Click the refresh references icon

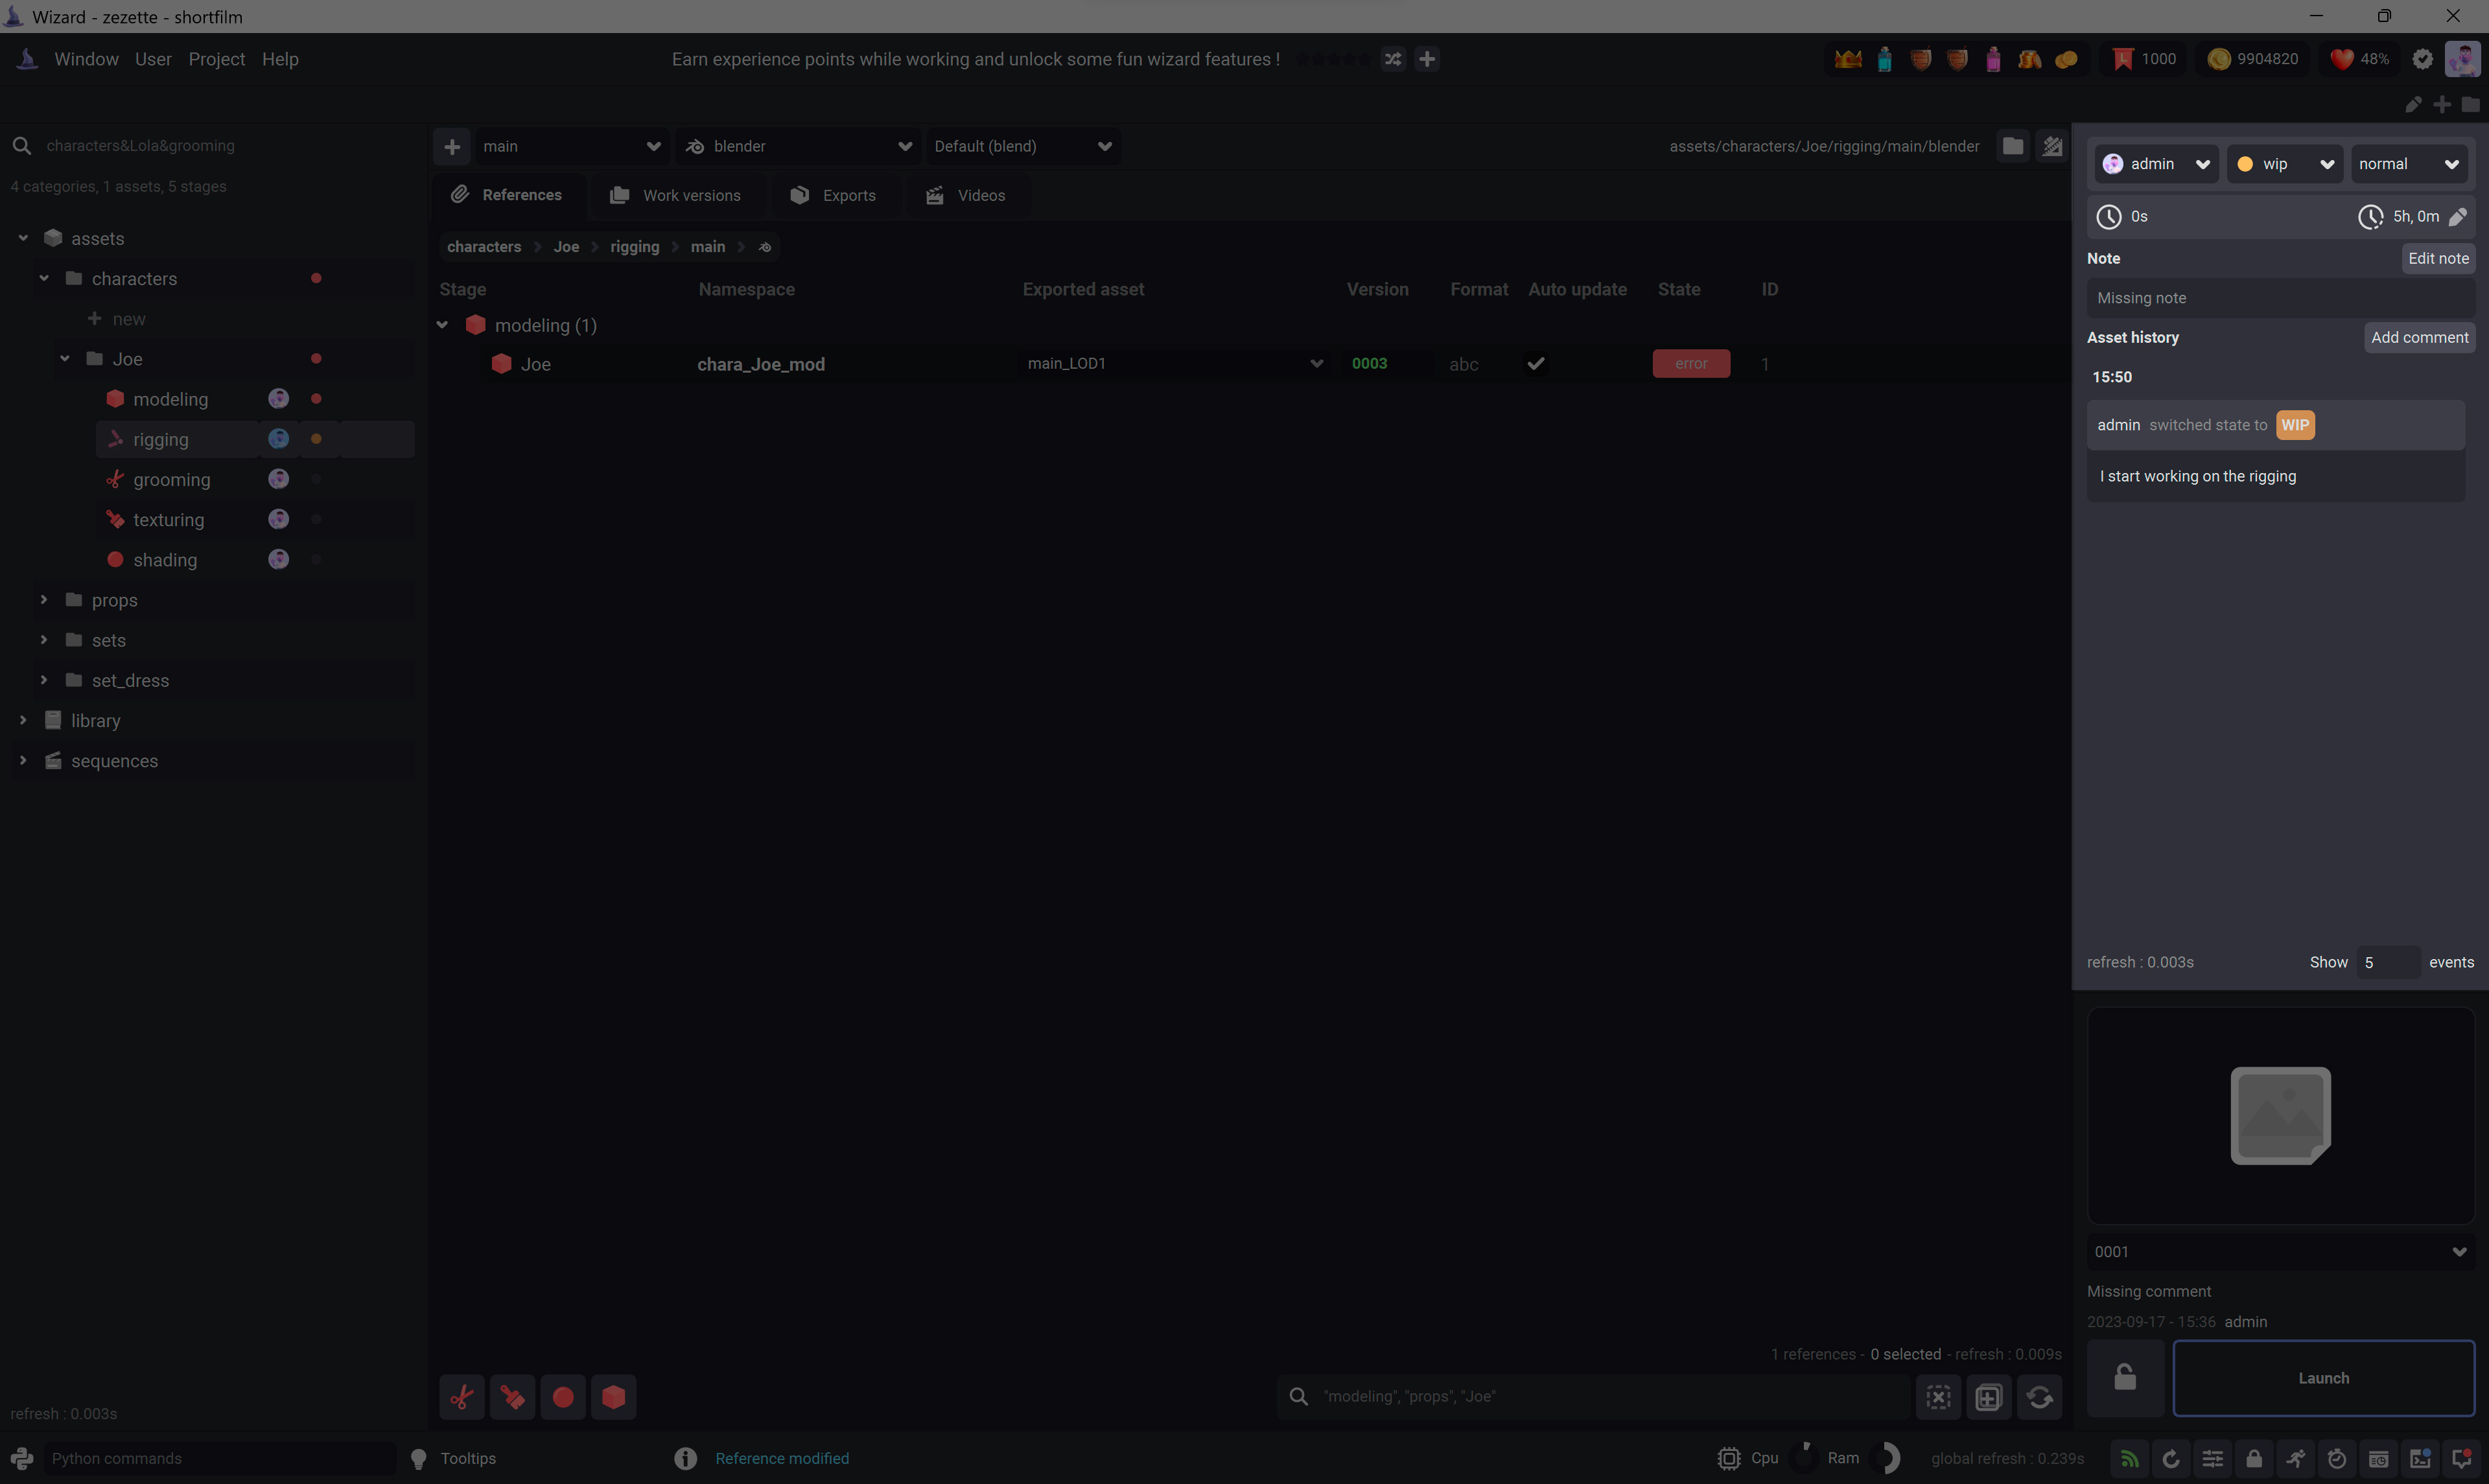[2040, 1397]
